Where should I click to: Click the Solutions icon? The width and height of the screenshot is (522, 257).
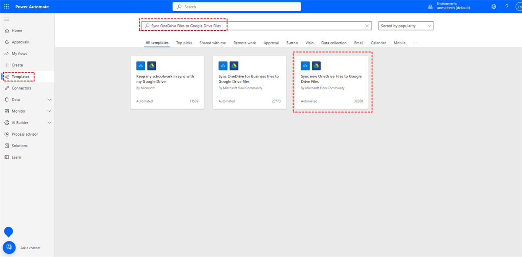[7, 146]
